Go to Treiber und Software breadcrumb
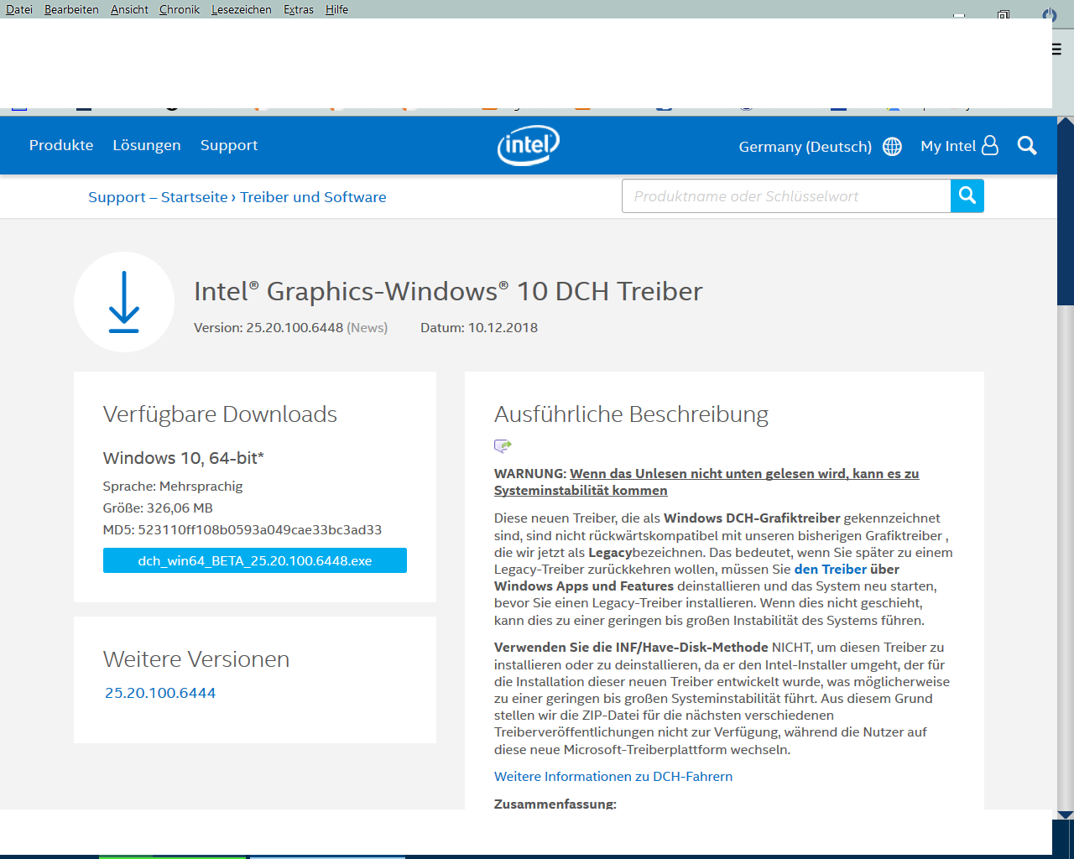The height and width of the screenshot is (859, 1074). tap(313, 197)
